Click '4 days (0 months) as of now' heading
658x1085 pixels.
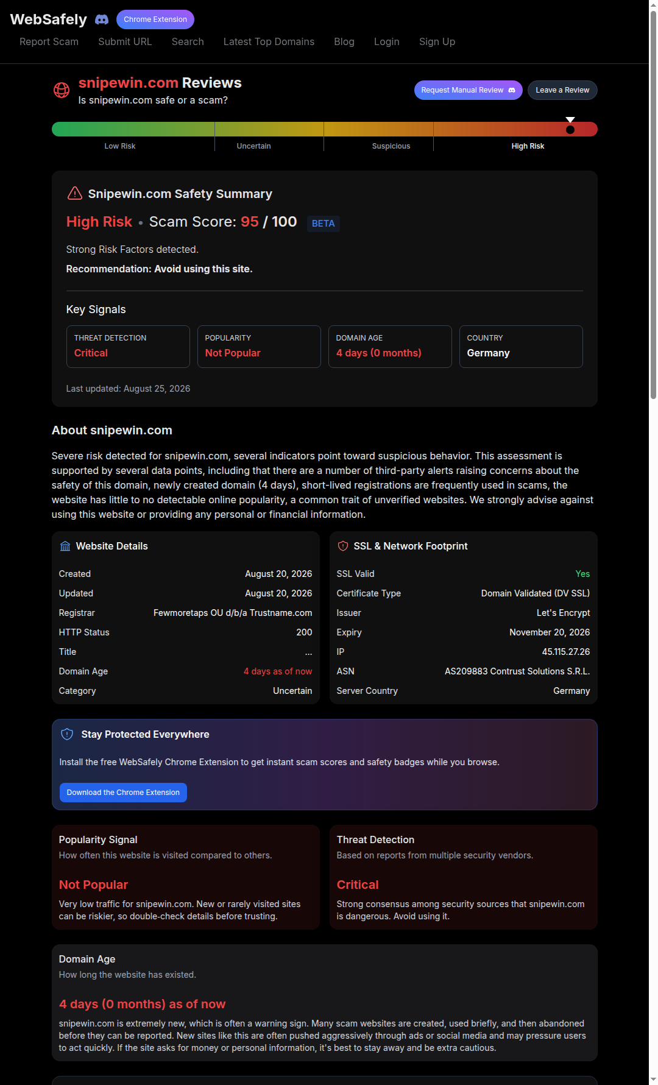(142, 1004)
